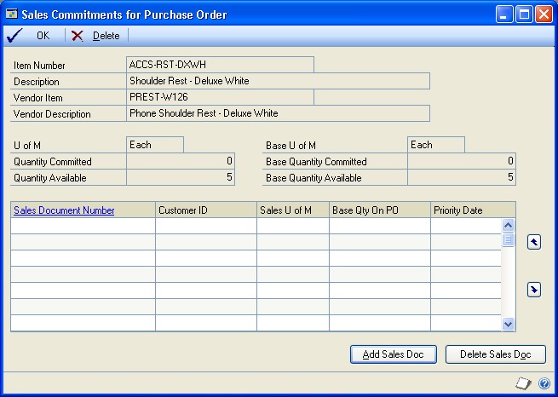This screenshot has width=558, height=397.
Task: Click the Delete toolbar label
Action: 106,36
